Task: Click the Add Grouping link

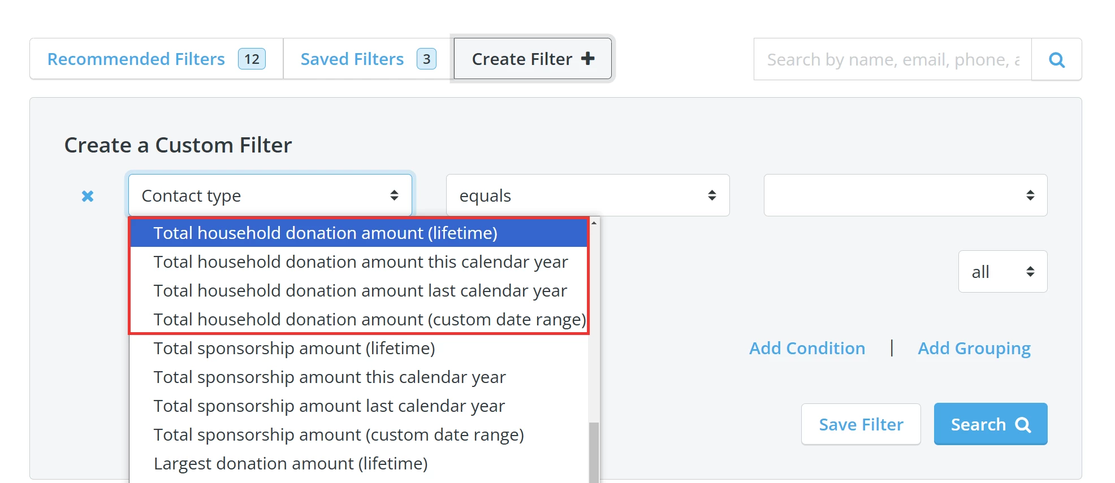Action: [974, 348]
